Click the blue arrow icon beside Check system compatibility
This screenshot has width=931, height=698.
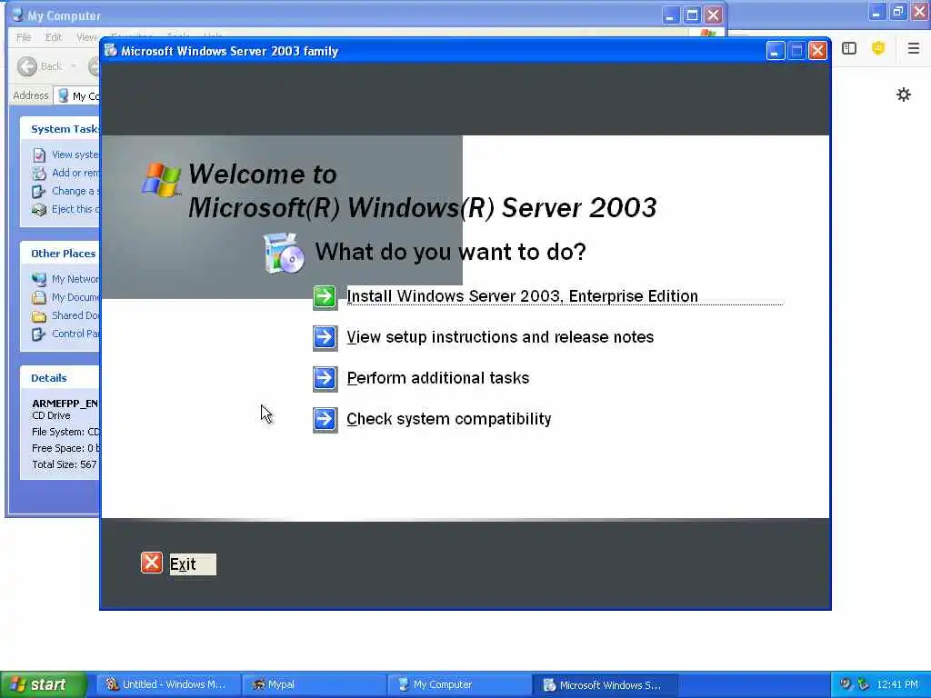pyautogui.click(x=325, y=420)
